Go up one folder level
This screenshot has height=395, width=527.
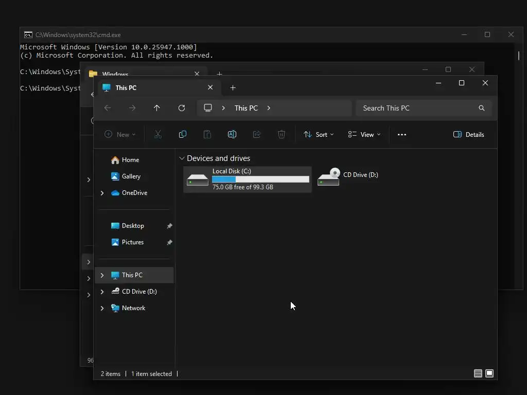click(156, 108)
